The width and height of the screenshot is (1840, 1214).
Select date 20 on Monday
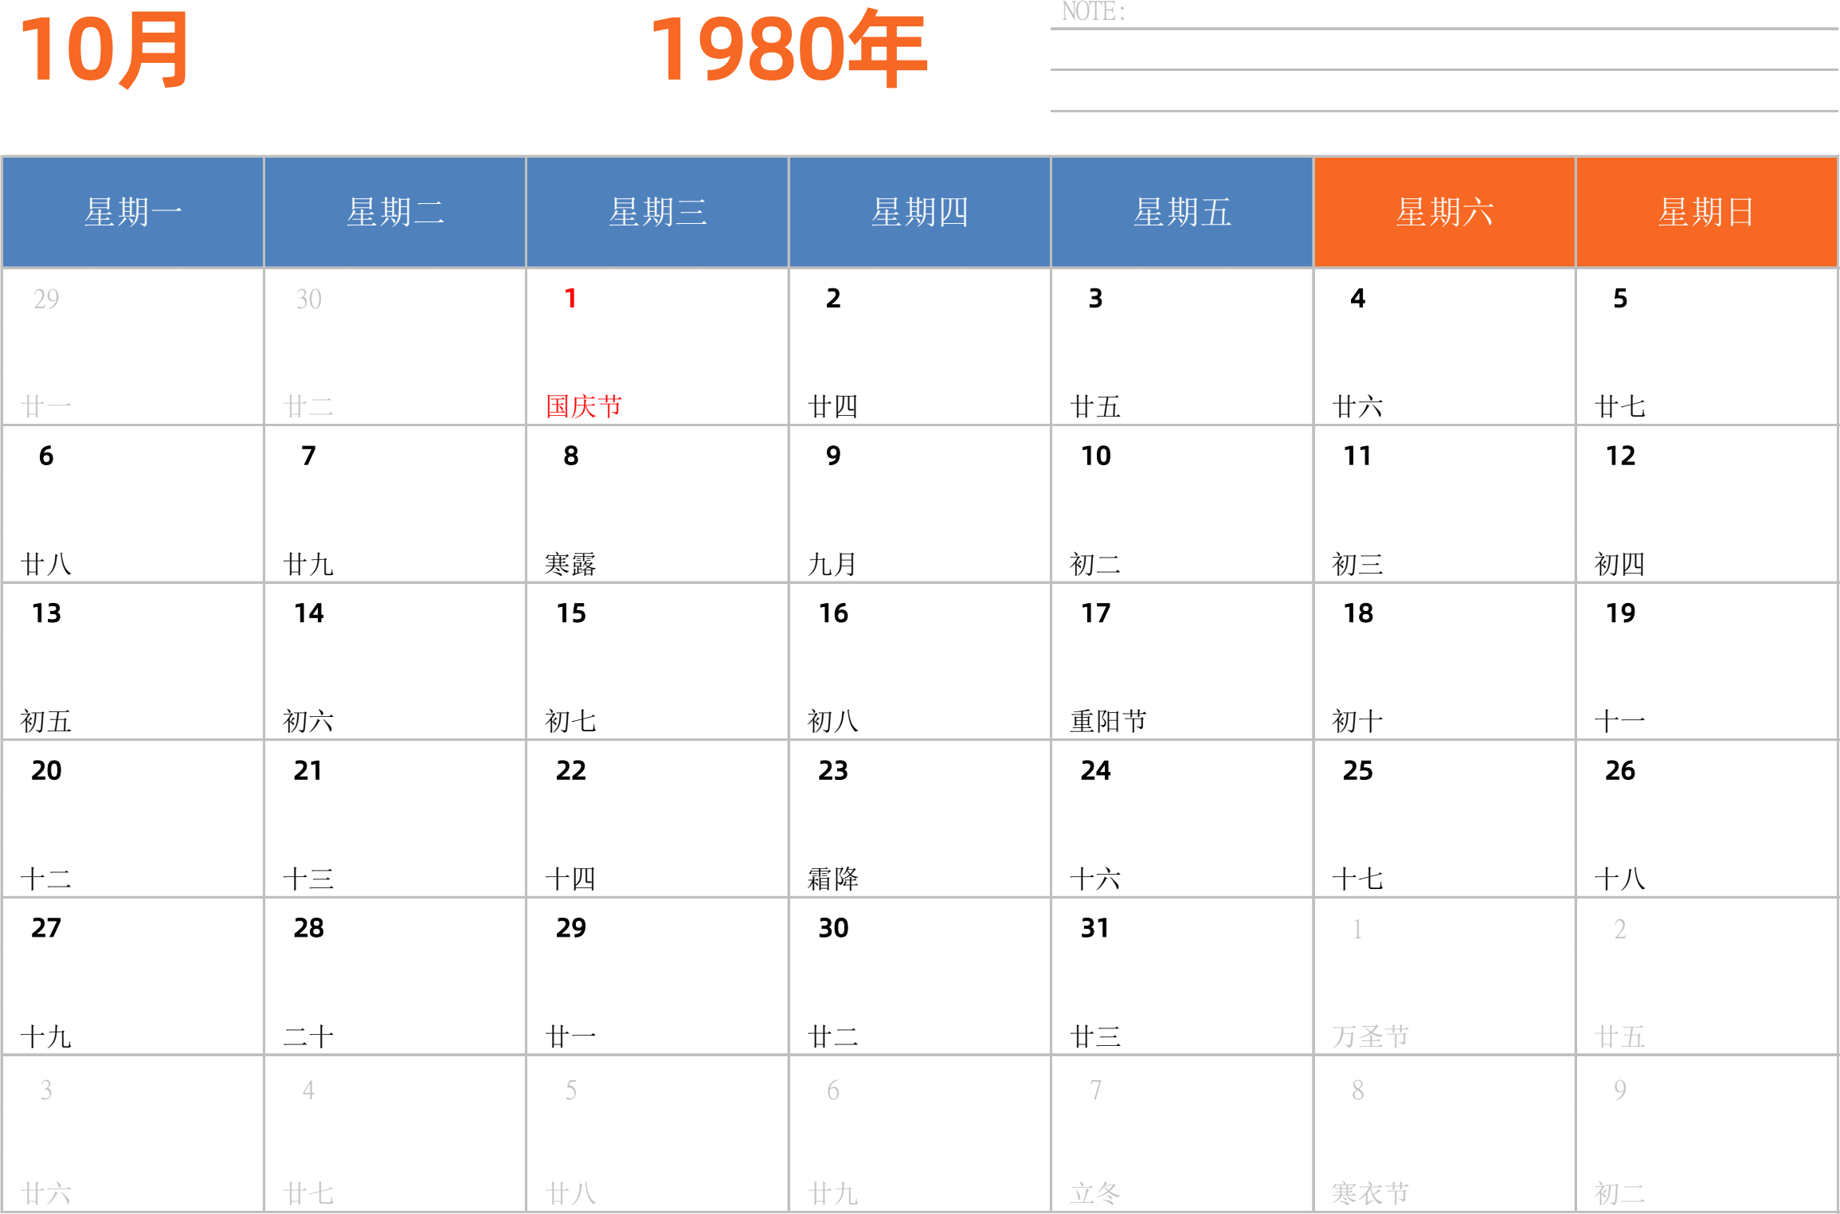pyautogui.click(x=46, y=770)
